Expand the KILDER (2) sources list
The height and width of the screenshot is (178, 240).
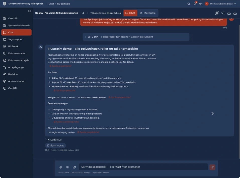point(53,140)
